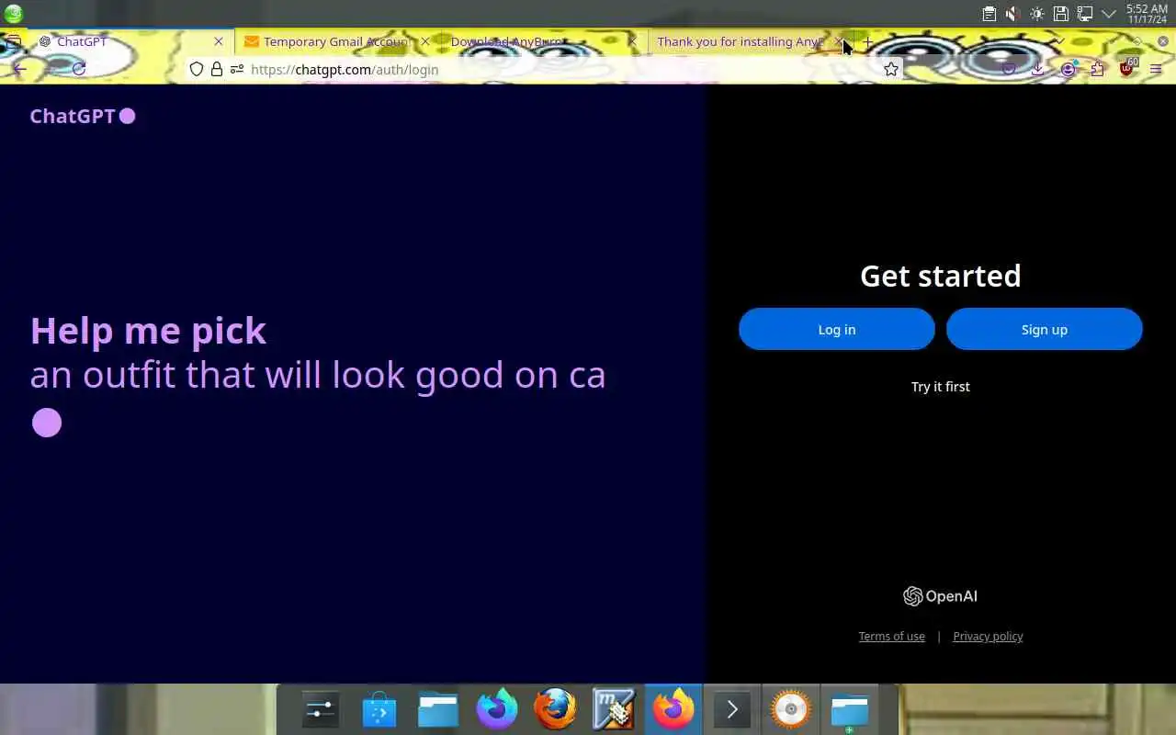The height and width of the screenshot is (735, 1176).
Task: Close the Thank you for installing tab
Action: pyautogui.click(x=839, y=41)
